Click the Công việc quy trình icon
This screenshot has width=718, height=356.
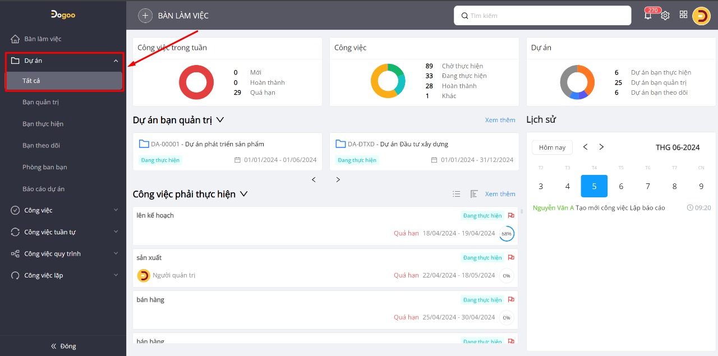[x=15, y=253]
